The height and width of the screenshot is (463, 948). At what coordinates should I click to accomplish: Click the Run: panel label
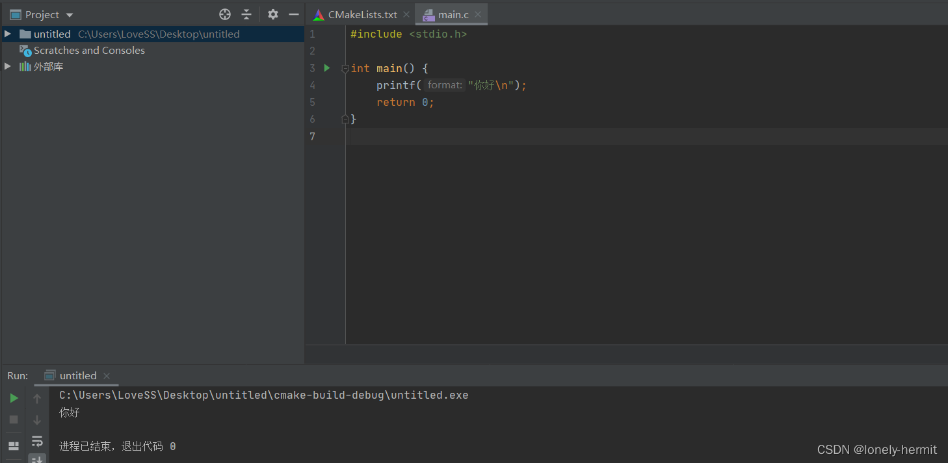pyautogui.click(x=18, y=375)
